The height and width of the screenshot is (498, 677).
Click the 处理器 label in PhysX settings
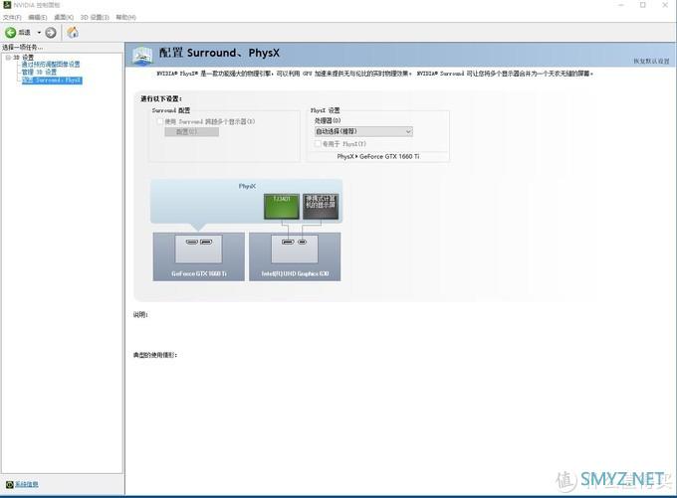[x=328, y=120]
